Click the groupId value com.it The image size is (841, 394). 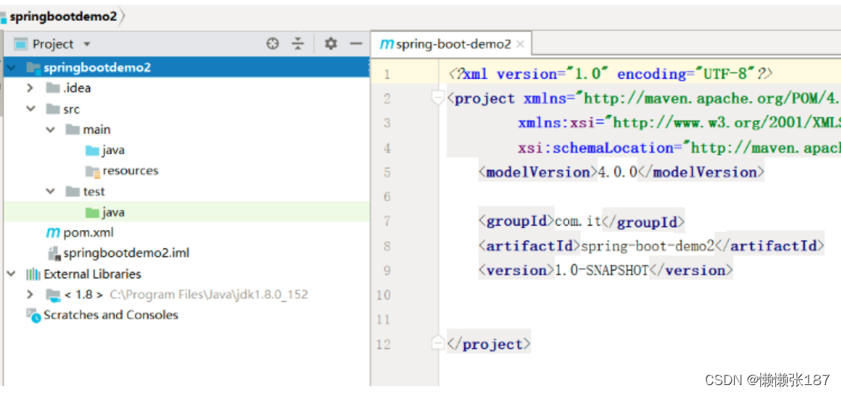pyautogui.click(x=578, y=221)
